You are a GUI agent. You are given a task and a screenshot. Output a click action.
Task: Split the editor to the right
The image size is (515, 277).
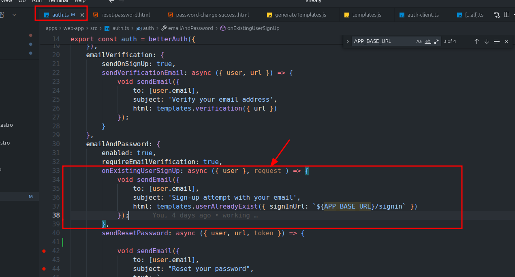click(506, 15)
